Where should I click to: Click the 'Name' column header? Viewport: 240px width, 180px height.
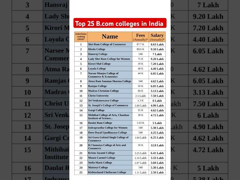110,37
